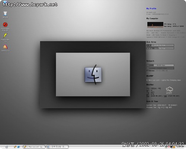
Task: Select the IP Address line
Action: (x=157, y=71)
